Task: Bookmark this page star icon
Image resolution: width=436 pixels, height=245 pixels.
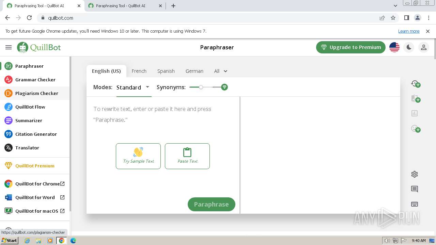Action: [x=393, y=18]
